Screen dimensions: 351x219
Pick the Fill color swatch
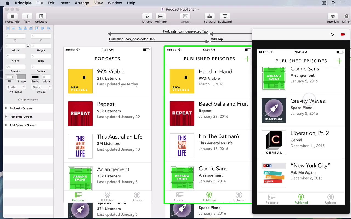(10, 77)
